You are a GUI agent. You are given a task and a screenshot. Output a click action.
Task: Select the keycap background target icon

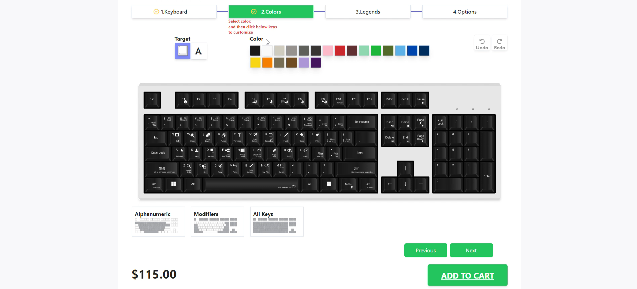pyautogui.click(x=183, y=51)
